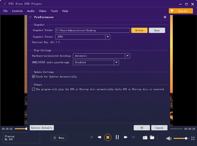Cancel the Preferences dialog
197x146 pixels.
(x=159, y=128)
